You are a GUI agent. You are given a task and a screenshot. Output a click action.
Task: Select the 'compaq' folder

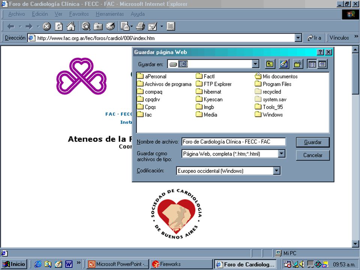[x=150, y=91]
